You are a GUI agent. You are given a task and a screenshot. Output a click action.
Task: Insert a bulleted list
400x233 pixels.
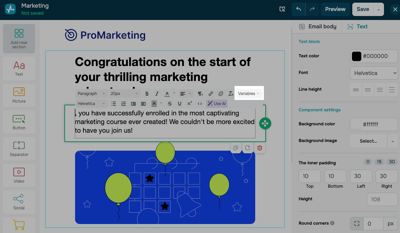(113, 104)
